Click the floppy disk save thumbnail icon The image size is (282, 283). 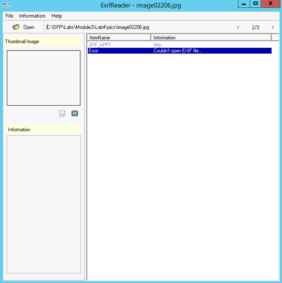[x=62, y=113]
